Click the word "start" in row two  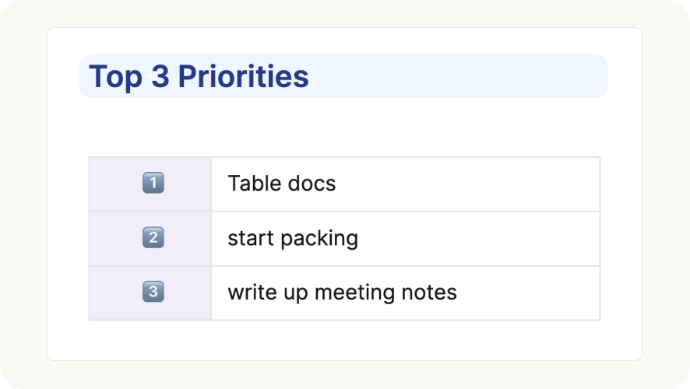coord(247,238)
